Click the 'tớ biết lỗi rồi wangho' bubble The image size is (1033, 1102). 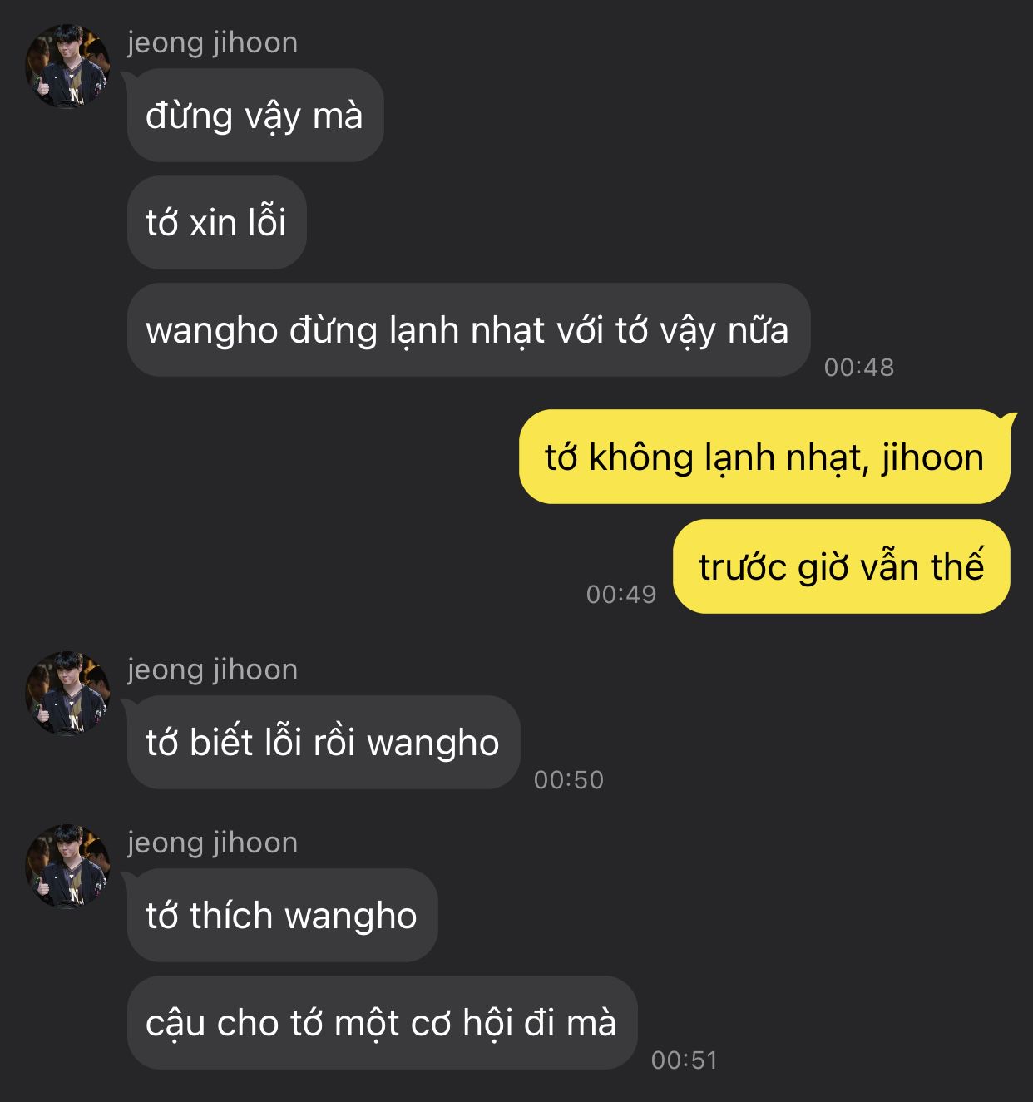point(324,742)
